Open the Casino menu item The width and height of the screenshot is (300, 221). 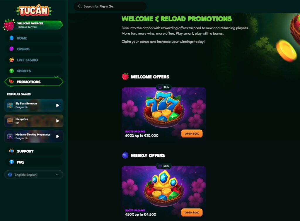34,49
